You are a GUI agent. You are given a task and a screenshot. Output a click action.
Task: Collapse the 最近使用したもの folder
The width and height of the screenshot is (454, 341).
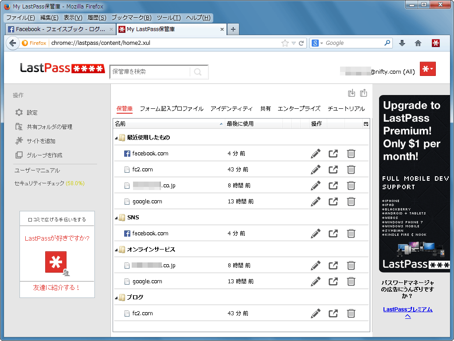point(117,138)
